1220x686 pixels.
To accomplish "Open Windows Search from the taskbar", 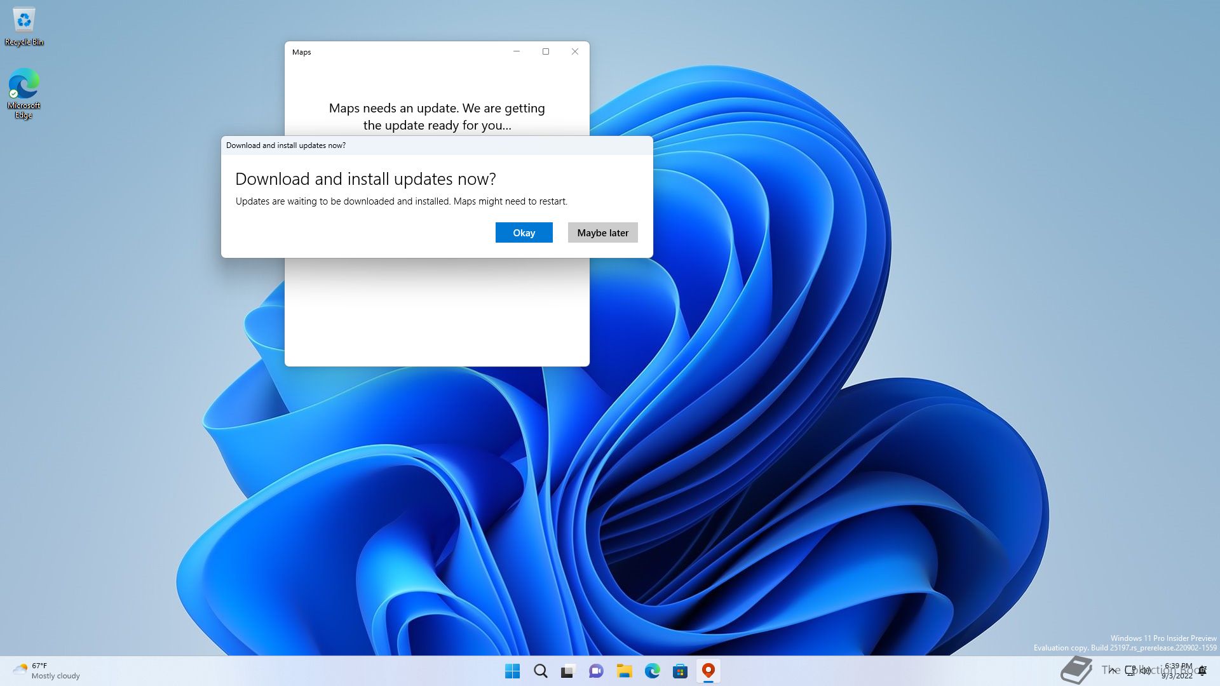I will tap(540, 671).
